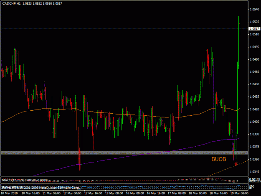Select the gray horizontal support zone band
This screenshot has width=261, height=196.
pyautogui.click(x=124, y=153)
